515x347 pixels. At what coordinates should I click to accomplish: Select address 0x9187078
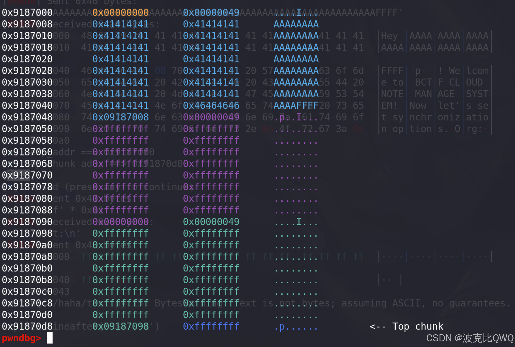[27, 187]
